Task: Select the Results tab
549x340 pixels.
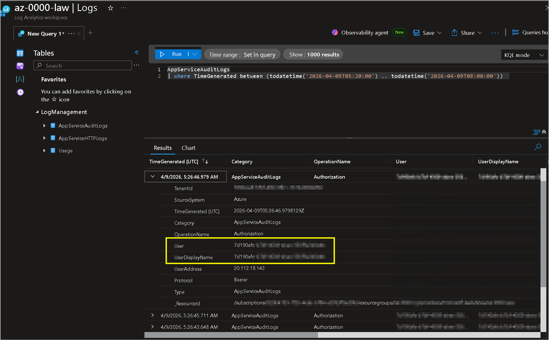Action: (163, 148)
